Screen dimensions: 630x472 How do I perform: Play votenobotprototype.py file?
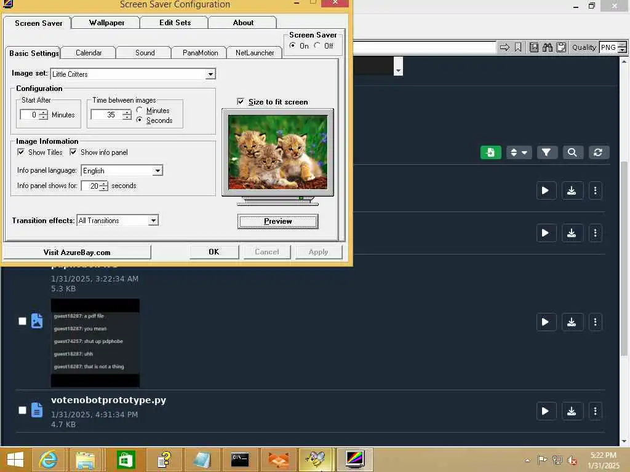click(546, 411)
